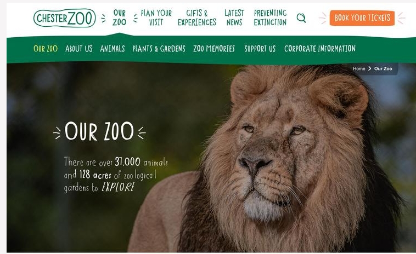The image size is (416, 254).
Task: Open the Our Zoo top menu
Action: [x=120, y=18]
